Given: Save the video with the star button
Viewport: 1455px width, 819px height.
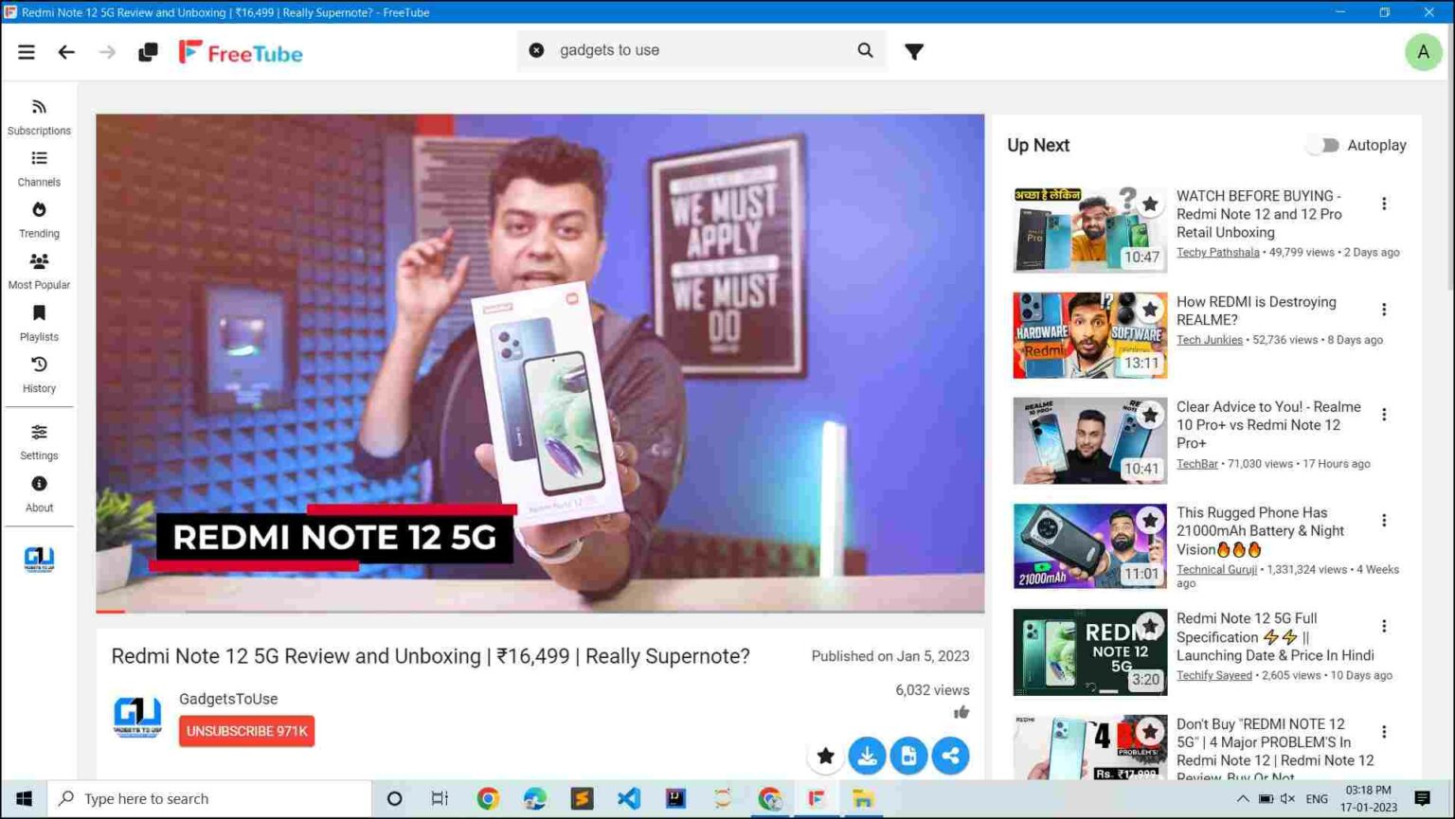Looking at the screenshot, I should click(825, 756).
